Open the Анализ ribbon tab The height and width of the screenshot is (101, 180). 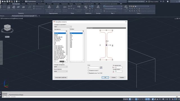[23, 4]
